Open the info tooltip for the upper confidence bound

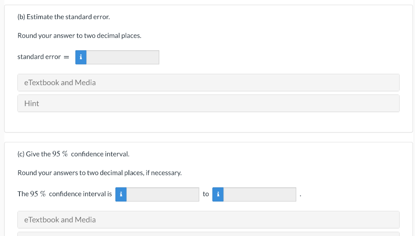pos(218,194)
